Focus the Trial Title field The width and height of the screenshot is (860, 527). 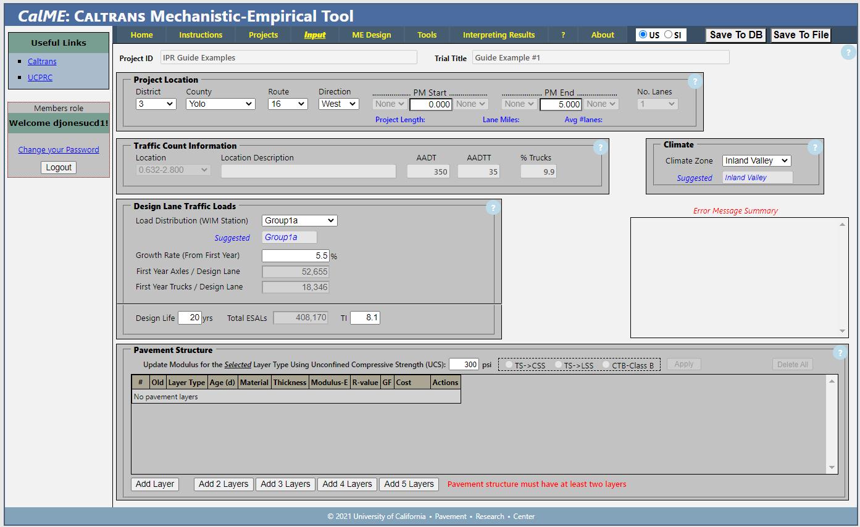pyautogui.click(x=601, y=57)
